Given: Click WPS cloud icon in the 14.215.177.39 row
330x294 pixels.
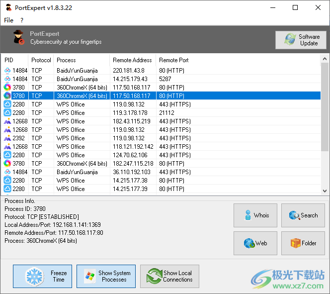Looking at the screenshot, I should pyautogui.click(x=7, y=189).
